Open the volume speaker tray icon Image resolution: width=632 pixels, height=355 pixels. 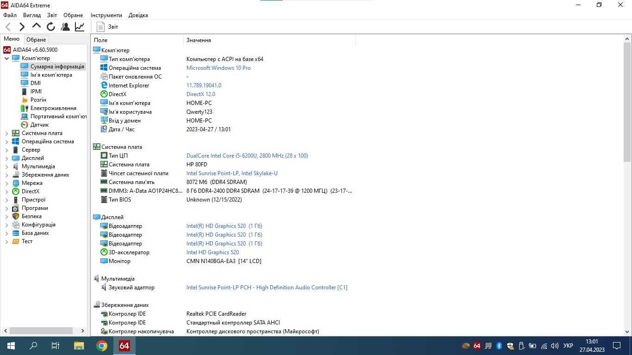(555, 346)
